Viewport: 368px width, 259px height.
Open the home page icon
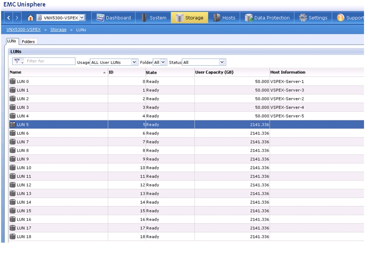tap(30, 18)
